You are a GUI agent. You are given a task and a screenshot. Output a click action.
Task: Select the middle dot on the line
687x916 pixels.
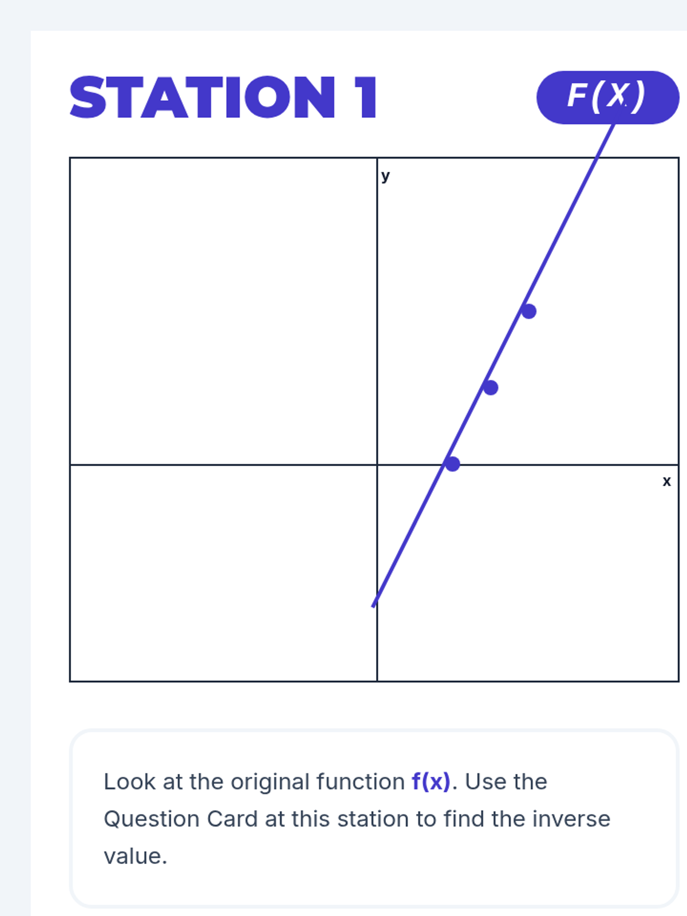490,388
